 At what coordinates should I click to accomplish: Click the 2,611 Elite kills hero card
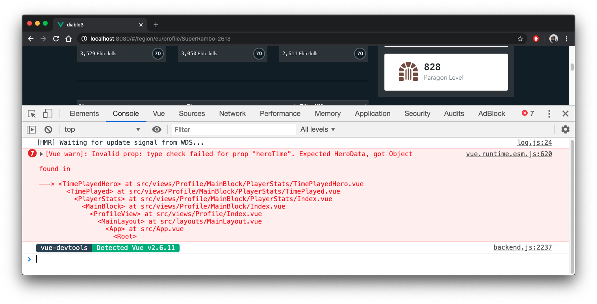click(x=324, y=54)
